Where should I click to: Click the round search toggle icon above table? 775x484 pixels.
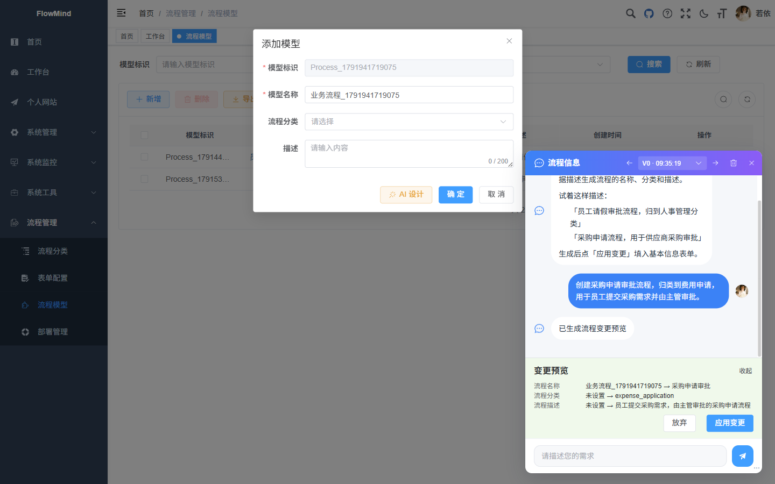point(723,99)
